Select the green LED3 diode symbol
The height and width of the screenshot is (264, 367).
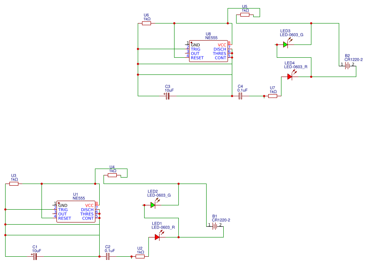[x=286, y=44]
